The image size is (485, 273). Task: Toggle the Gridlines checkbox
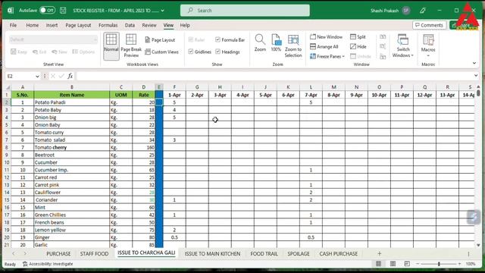click(x=191, y=52)
